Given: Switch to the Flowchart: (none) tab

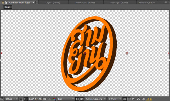Looking at the screenshot, I should (85, 3).
